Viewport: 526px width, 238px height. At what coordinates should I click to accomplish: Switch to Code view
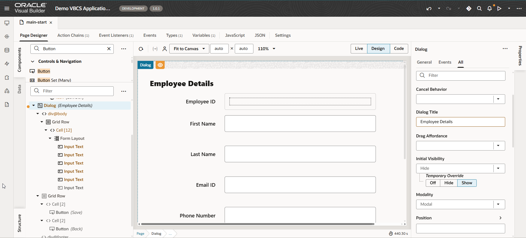(399, 49)
